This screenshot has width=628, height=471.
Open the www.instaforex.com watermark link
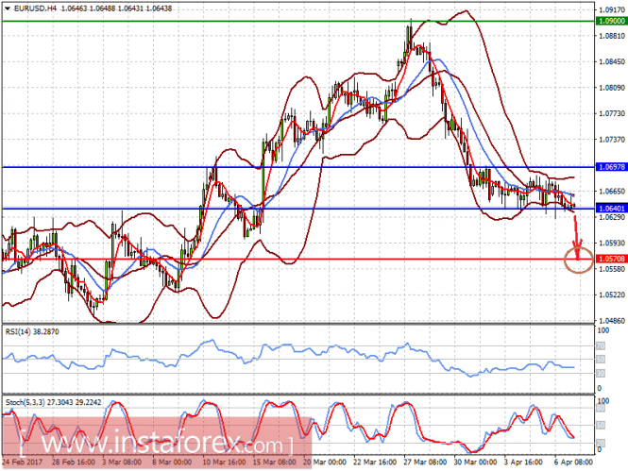(x=156, y=443)
